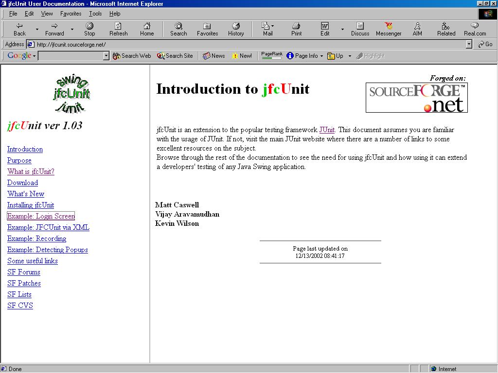Visit the SF Lists link
Screen dimensions: 498x373
click(x=19, y=294)
